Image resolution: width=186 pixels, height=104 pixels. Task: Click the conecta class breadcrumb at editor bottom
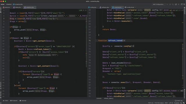pyautogui.click(x=99, y=98)
